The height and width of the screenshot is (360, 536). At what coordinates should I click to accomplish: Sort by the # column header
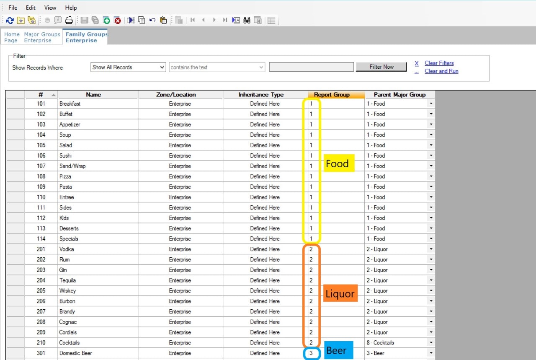point(41,95)
